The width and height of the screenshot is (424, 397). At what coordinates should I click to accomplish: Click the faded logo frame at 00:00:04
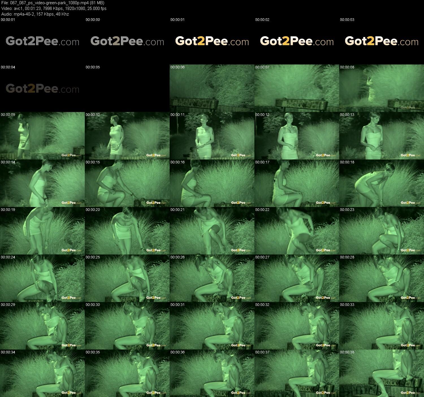pos(42,88)
